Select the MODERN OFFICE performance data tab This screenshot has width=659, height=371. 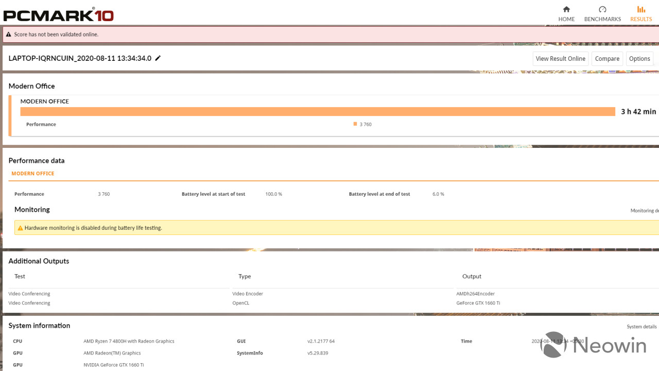33,174
